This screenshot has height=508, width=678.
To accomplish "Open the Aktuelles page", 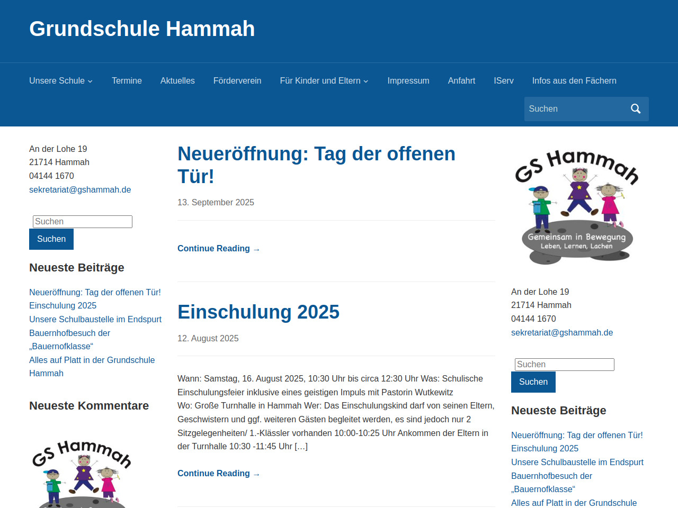I will (177, 81).
